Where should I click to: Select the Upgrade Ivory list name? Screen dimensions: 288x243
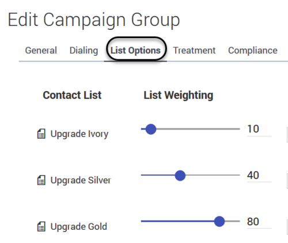79,134
